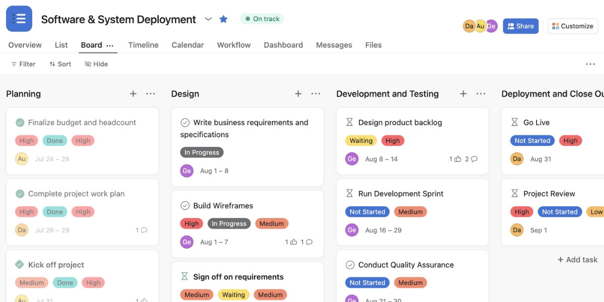Open the Filter options
The image size is (604, 302).
(x=23, y=64)
